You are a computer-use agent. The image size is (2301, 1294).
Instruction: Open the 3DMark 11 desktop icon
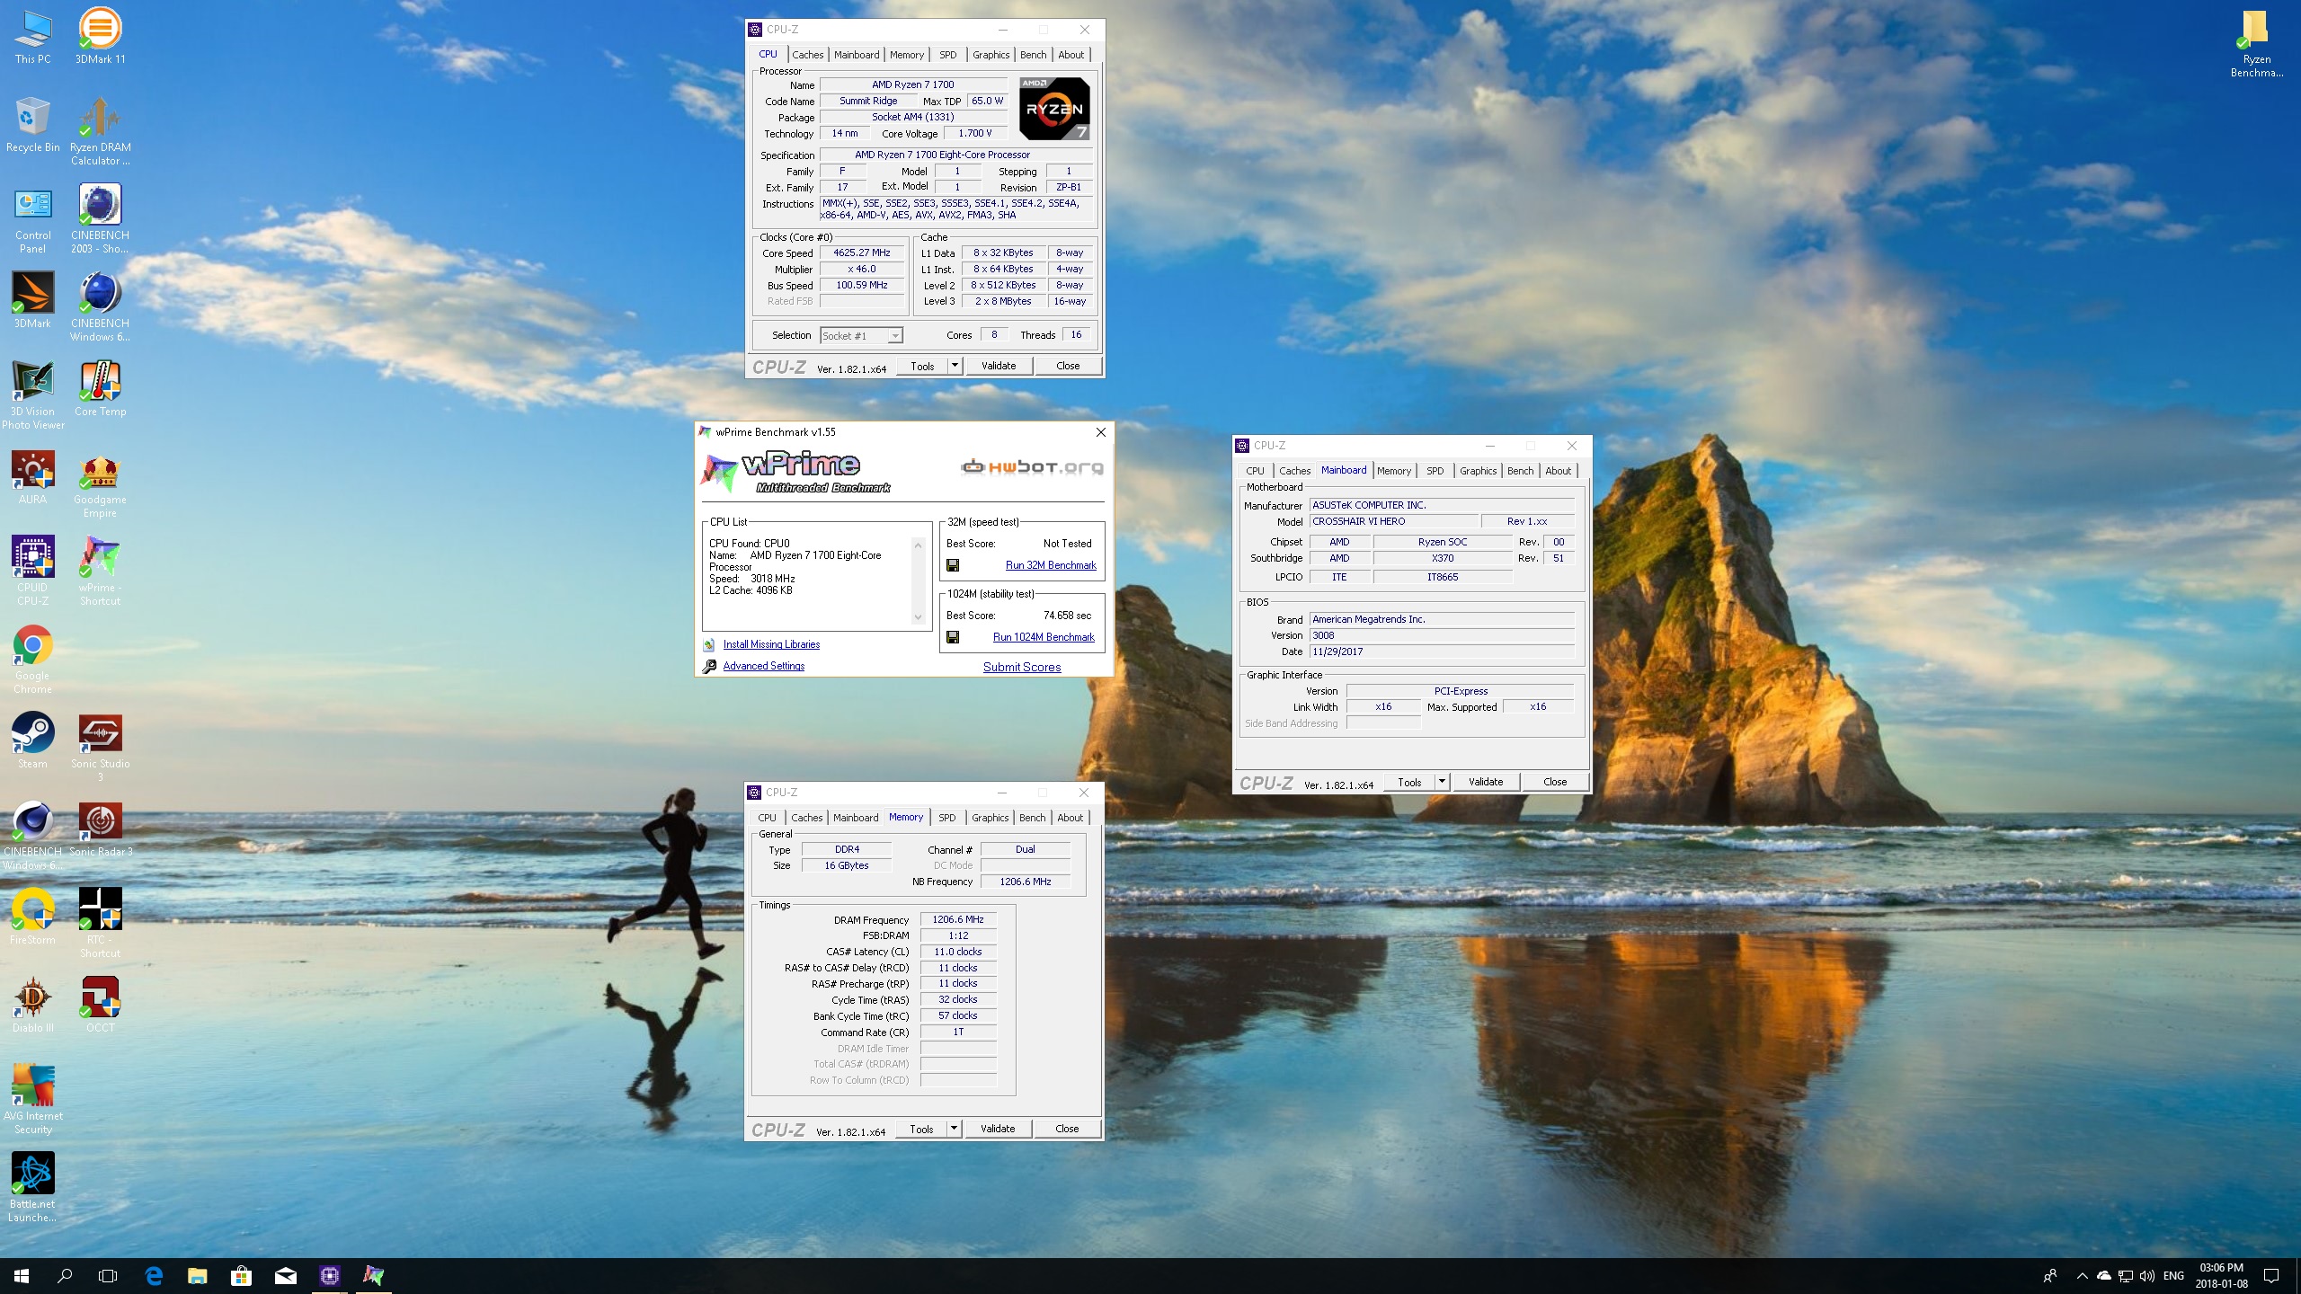pos(100,36)
